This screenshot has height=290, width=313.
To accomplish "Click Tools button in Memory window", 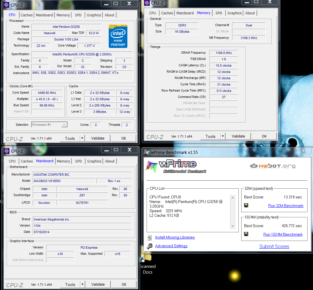I will coord(210,136).
